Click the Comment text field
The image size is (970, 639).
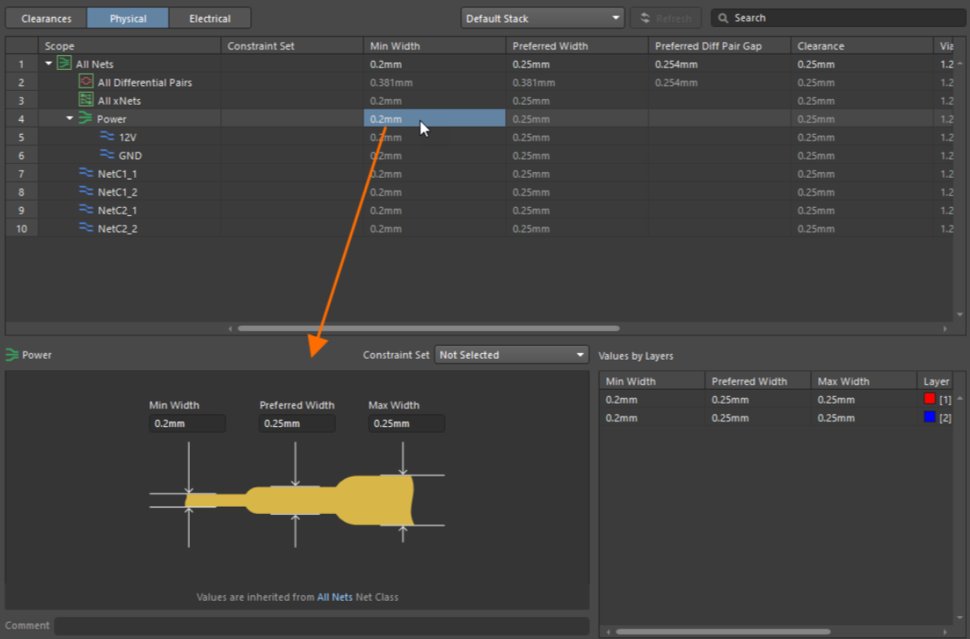(321, 625)
